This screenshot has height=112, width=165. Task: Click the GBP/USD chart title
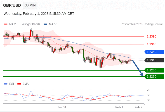[12, 5]
